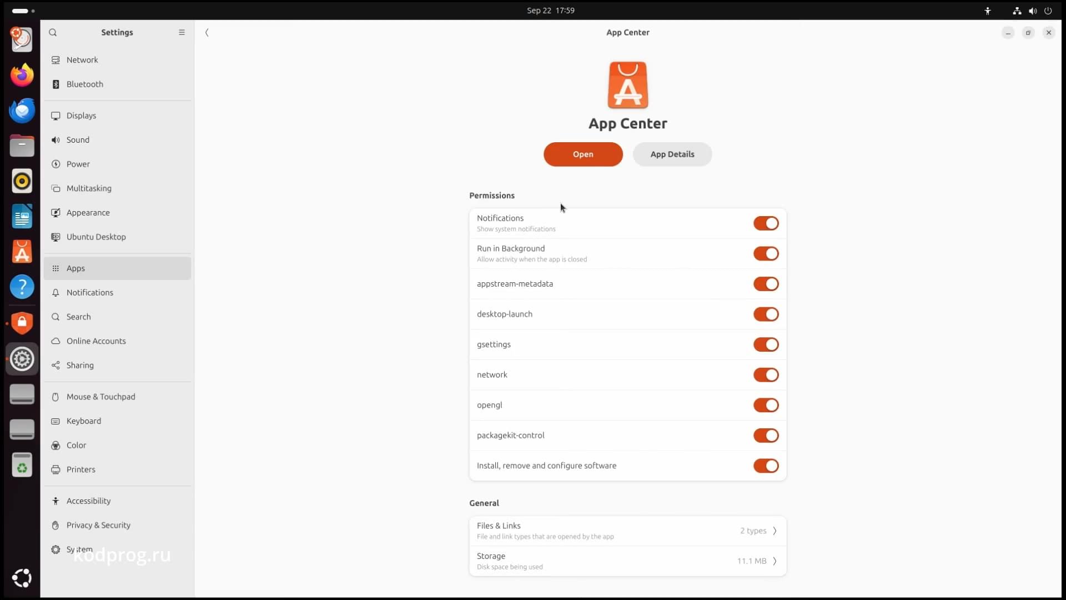
Task: Show applications with the Ubuntu logo
Action: (x=22, y=578)
